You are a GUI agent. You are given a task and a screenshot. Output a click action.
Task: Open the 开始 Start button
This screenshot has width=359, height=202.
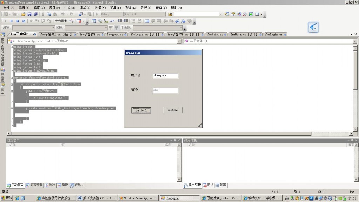pos(7,198)
